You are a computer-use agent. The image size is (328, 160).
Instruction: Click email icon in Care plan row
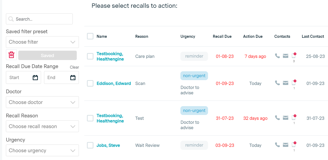(x=286, y=56)
